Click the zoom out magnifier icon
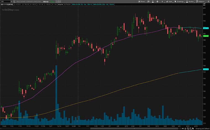Viewport: 210px width, 130px height. pyautogui.click(x=191, y=128)
